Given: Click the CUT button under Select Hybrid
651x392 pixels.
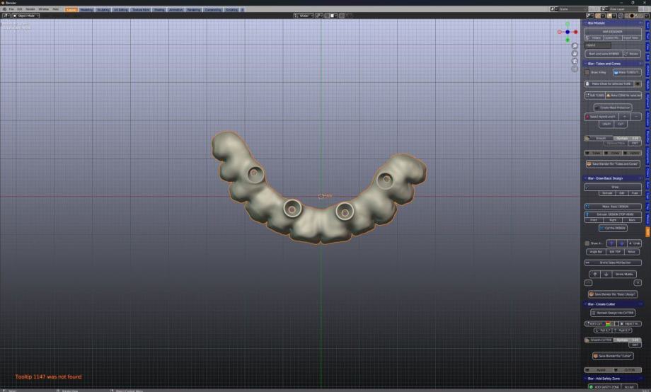Looking at the screenshot, I should click(621, 124).
